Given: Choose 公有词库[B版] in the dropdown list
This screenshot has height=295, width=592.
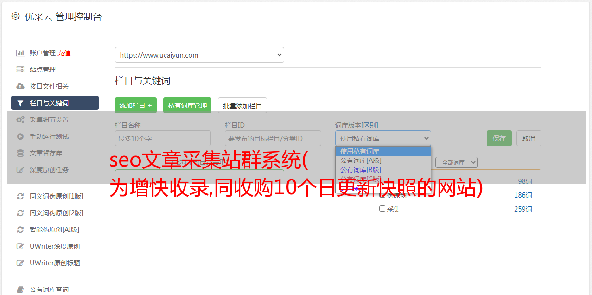Looking at the screenshot, I should click(383, 170).
